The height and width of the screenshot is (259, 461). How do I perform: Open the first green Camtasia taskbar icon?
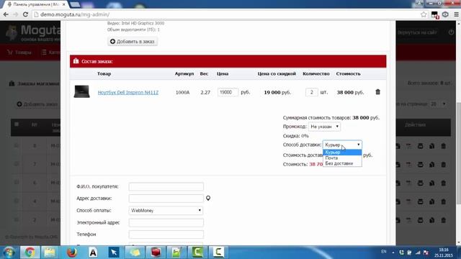click(197, 253)
